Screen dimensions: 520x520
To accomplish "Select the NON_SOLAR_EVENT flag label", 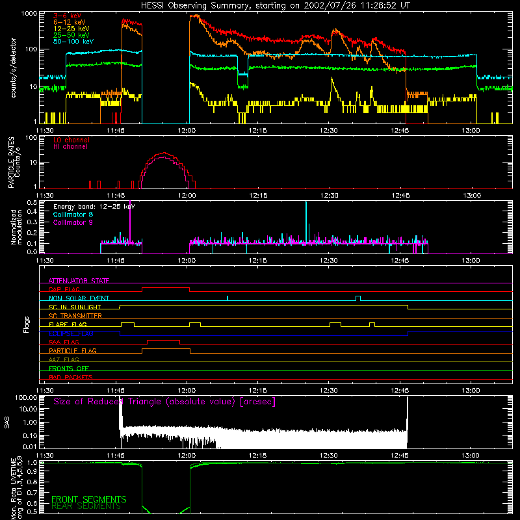I will point(79,298).
